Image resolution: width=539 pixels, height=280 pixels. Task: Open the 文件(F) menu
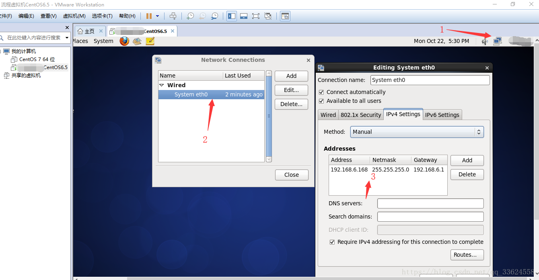(6, 16)
